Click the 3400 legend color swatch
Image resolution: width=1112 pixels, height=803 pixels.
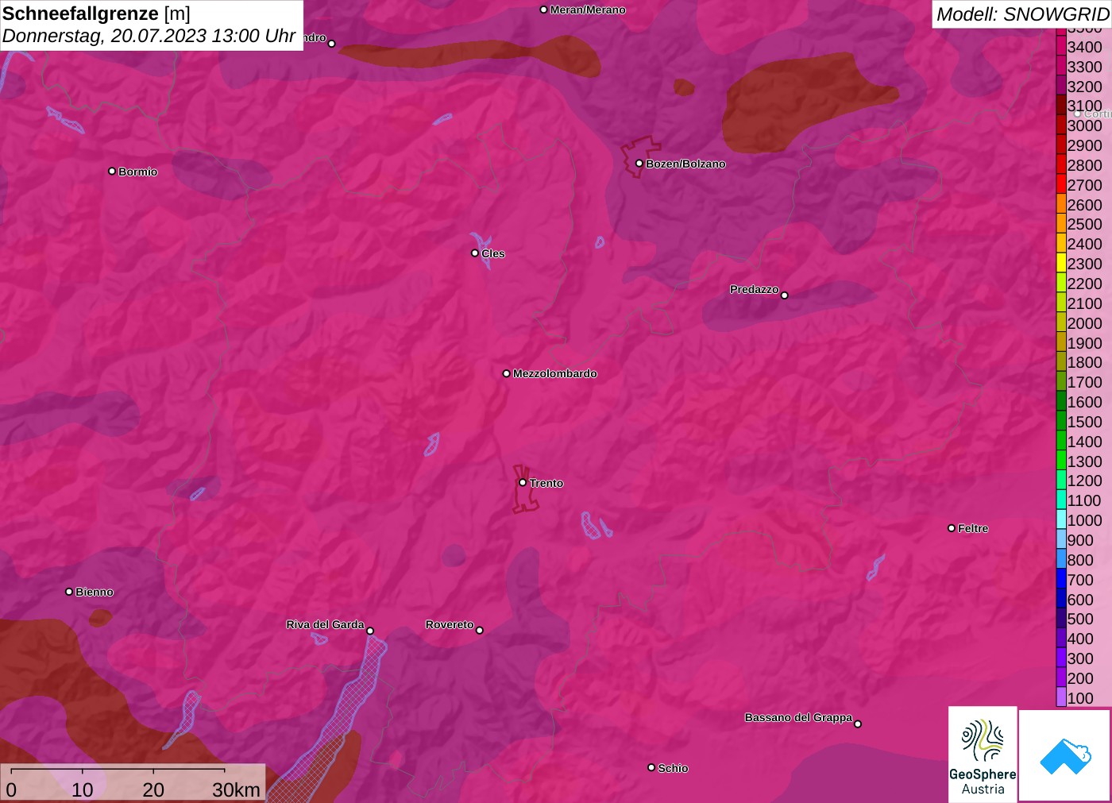coord(1061,46)
